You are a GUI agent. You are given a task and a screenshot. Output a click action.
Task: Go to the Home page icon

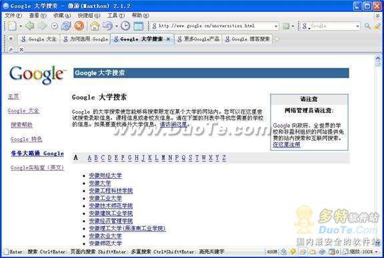pos(95,26)
